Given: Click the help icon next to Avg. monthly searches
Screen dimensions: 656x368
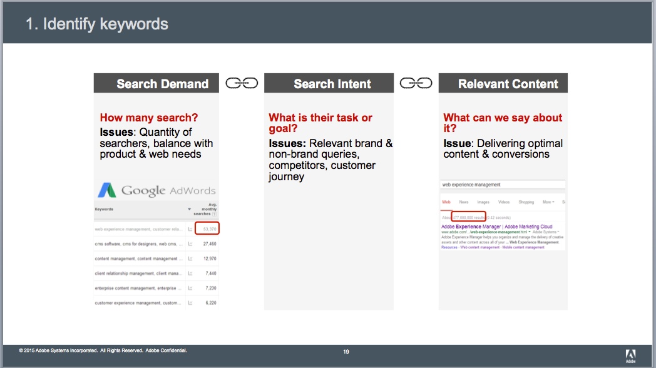Looking at the screenshot, I should [x=214, y=214].
